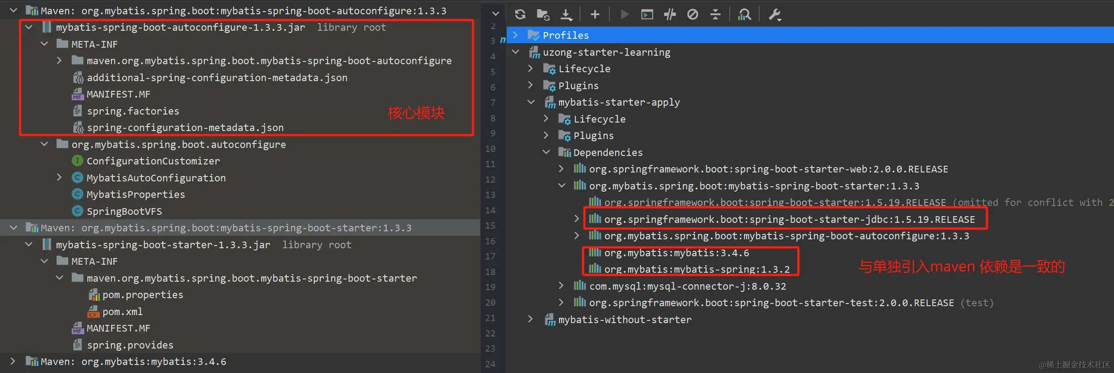Expand Lifecycle under uzong-starter-learning
The width and height of the screenshot is (1114, 373).
(x=530, y=68)
